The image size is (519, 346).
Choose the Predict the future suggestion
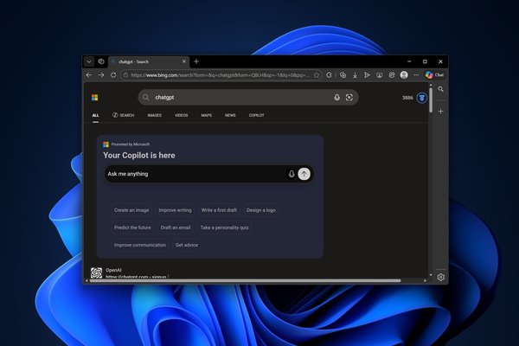pos(132,227)
